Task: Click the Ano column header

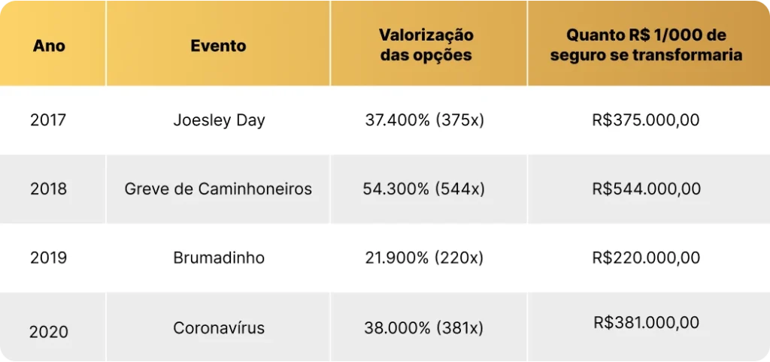Action: 49,46
